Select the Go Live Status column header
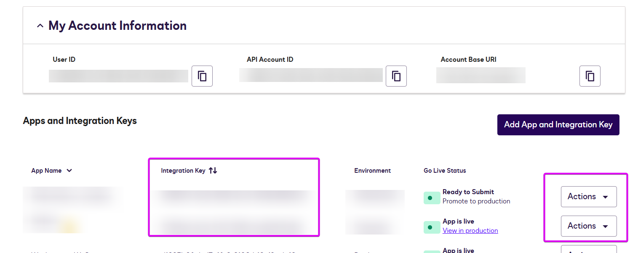Image resolution: width=638 pixels, height=253 pixels. click(x=444, y=171)
